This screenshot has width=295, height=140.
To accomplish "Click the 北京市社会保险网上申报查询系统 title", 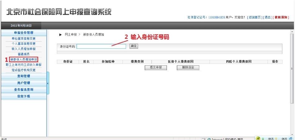I will coord(59,12).
